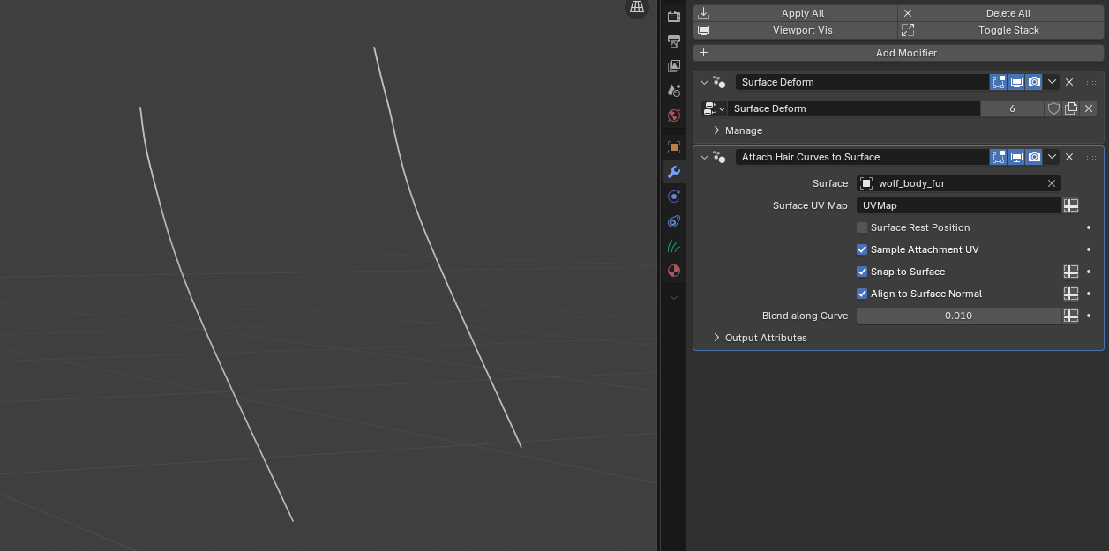The width and height of the screenshot is (1109, 551).
Task: Toggle attribute input for Align to Surface Normal
Action: (x=1071, y=294)
